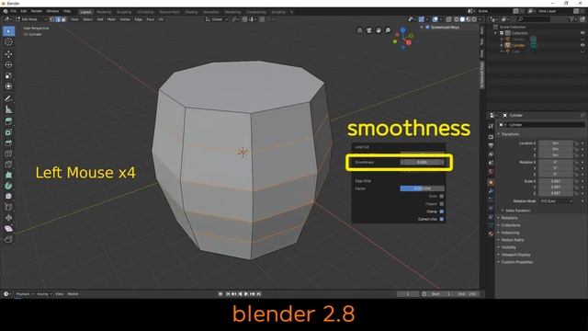Viewport: 588px width, 331px height.
Task: Open the Object properties tab icon
Action: click(x=491, y=182)
